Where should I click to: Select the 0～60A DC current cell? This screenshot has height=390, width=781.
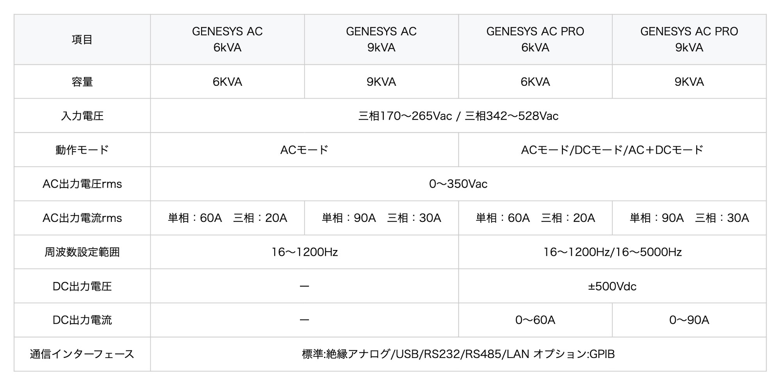coord(535,320)
